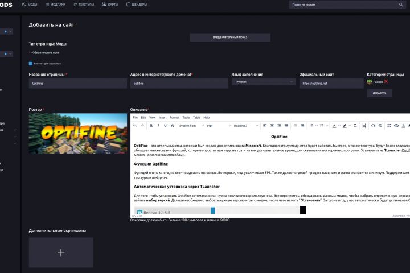This screenshot has width=410, height=273.
Task: Toggle underline formatting
Action: click(165, 126)
